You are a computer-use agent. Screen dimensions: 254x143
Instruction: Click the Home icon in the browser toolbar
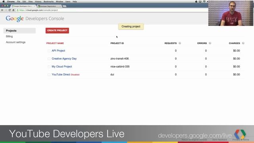click(x=13, y=10)
